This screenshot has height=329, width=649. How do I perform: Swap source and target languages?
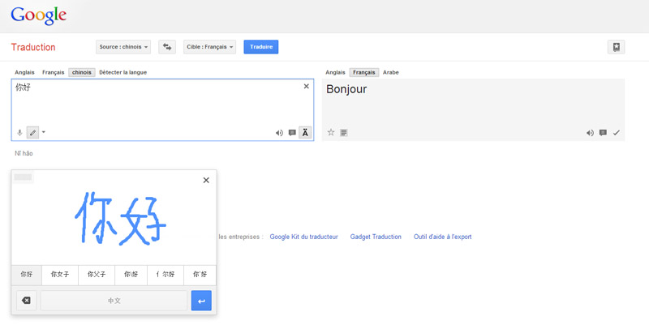click(x=167, y=47)
